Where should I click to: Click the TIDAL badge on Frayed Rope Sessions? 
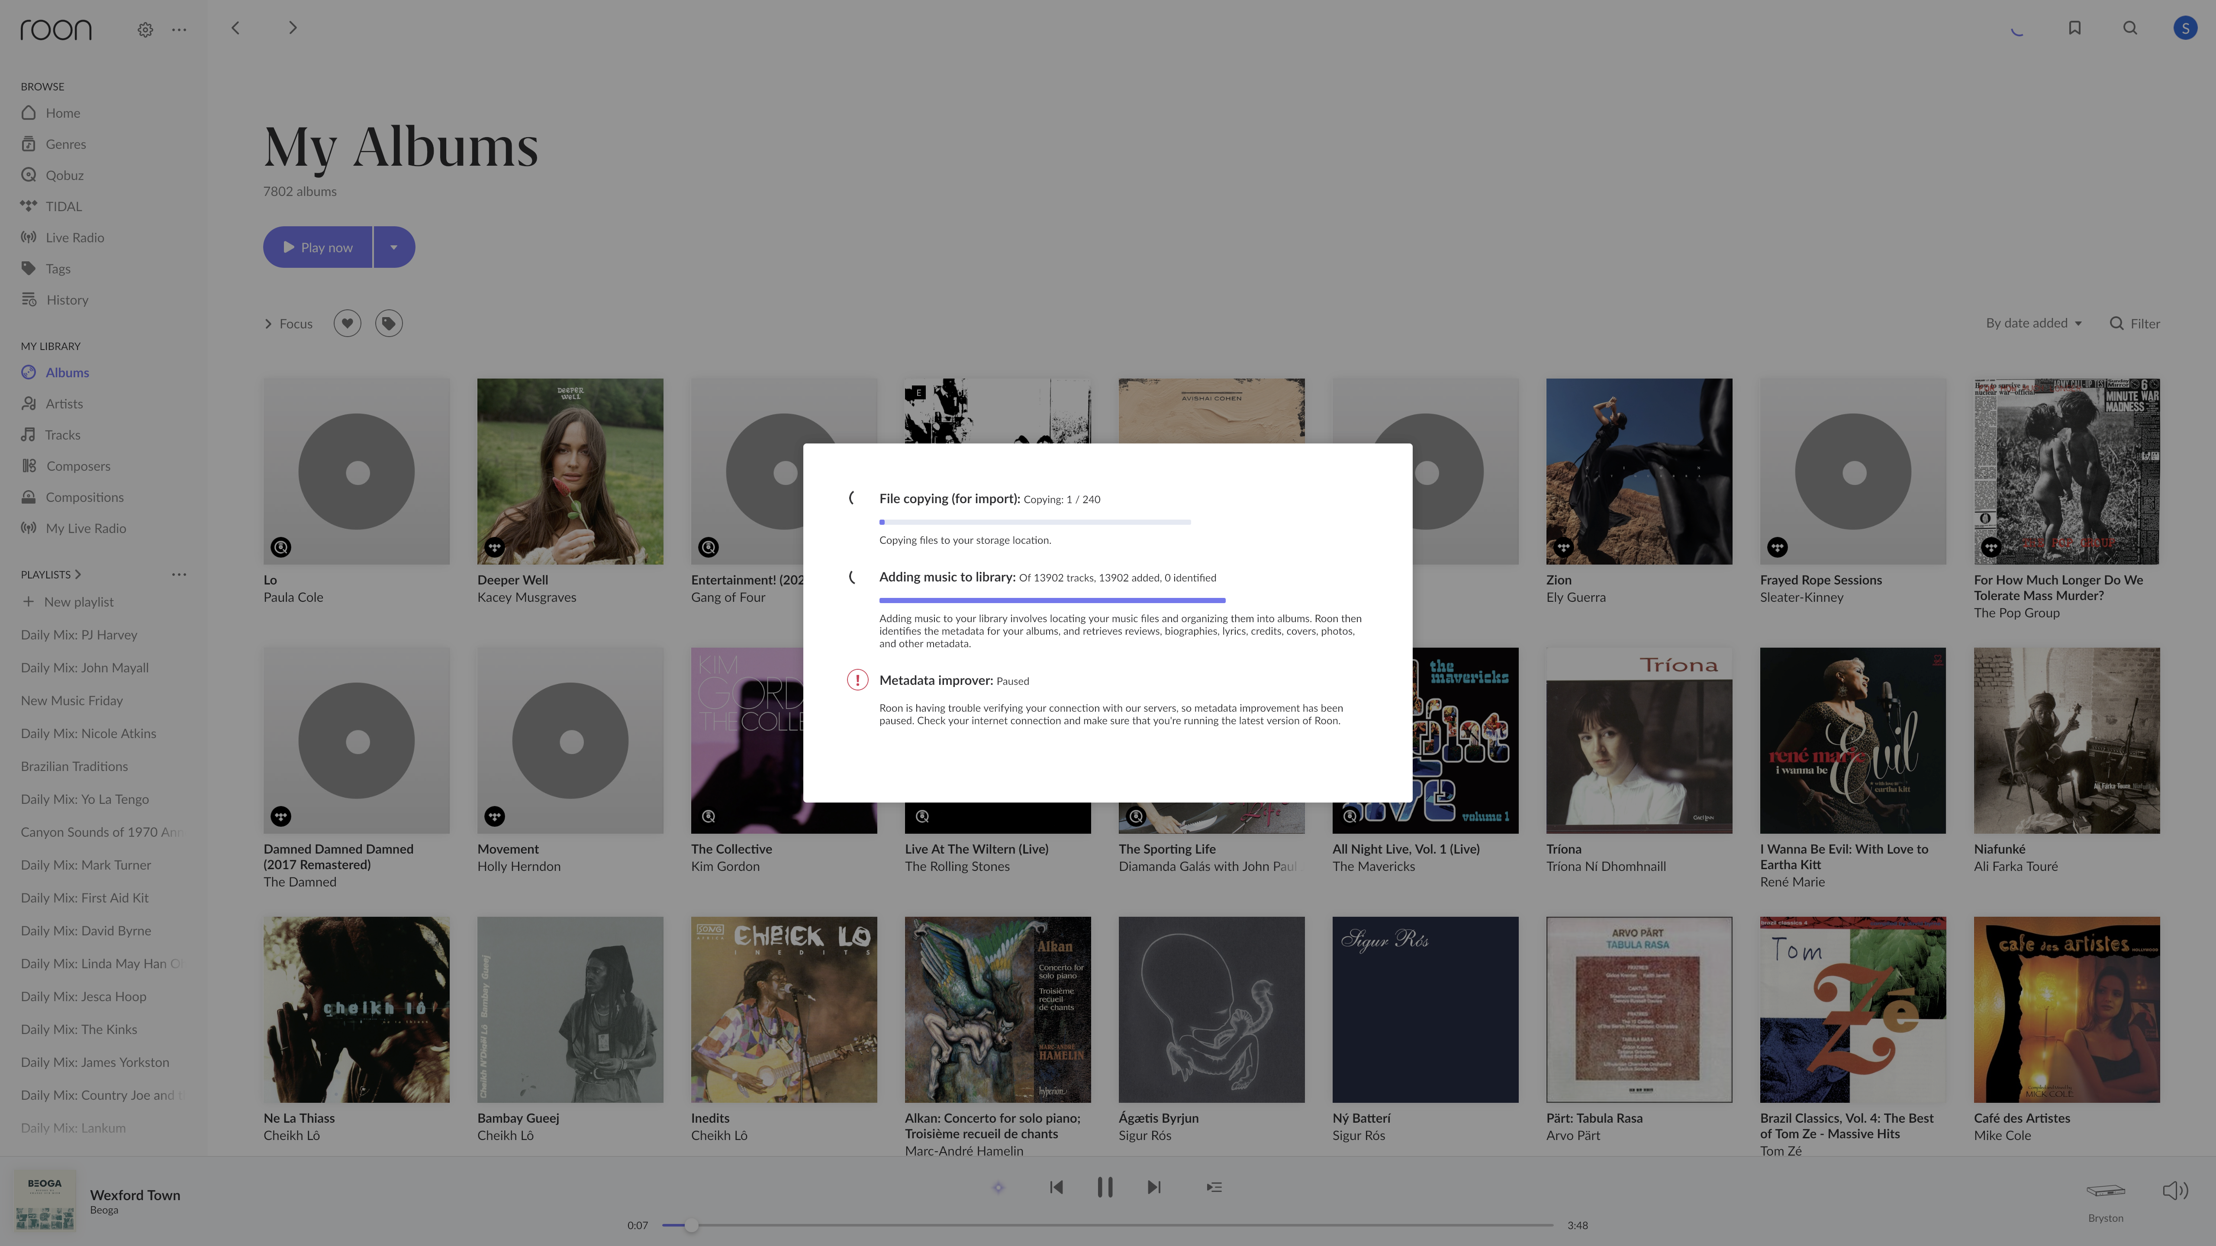(x=1777, y=547)
